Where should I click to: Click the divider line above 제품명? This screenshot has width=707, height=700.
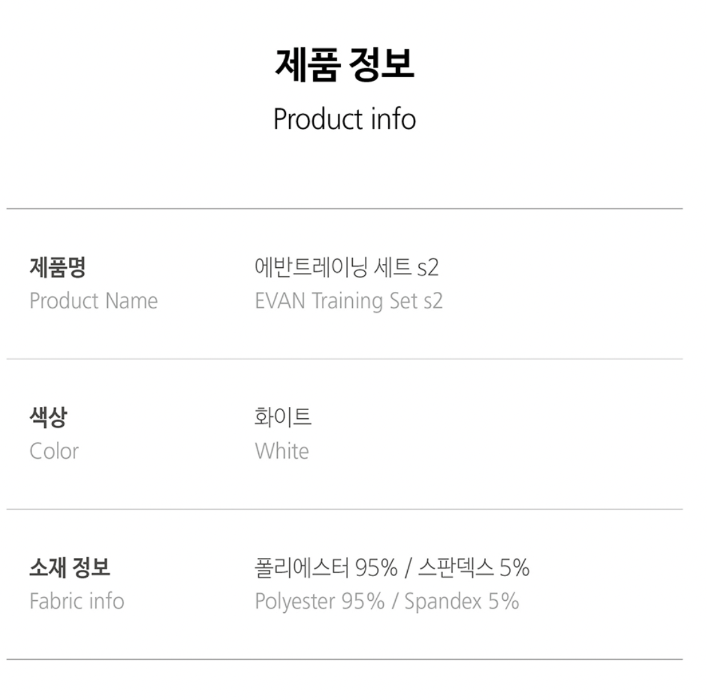pos(345,208)
